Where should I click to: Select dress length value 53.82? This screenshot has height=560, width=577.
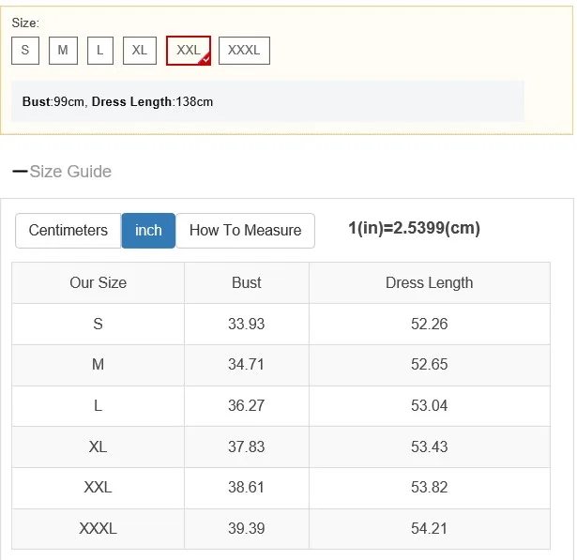430,488
